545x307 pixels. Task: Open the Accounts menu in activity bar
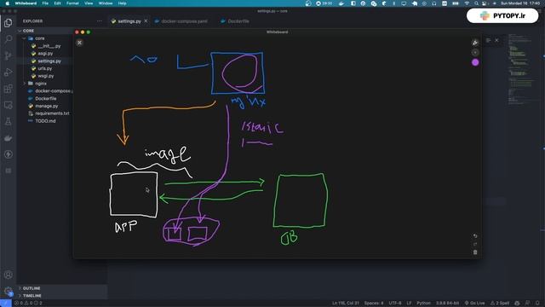pos(8,275)
